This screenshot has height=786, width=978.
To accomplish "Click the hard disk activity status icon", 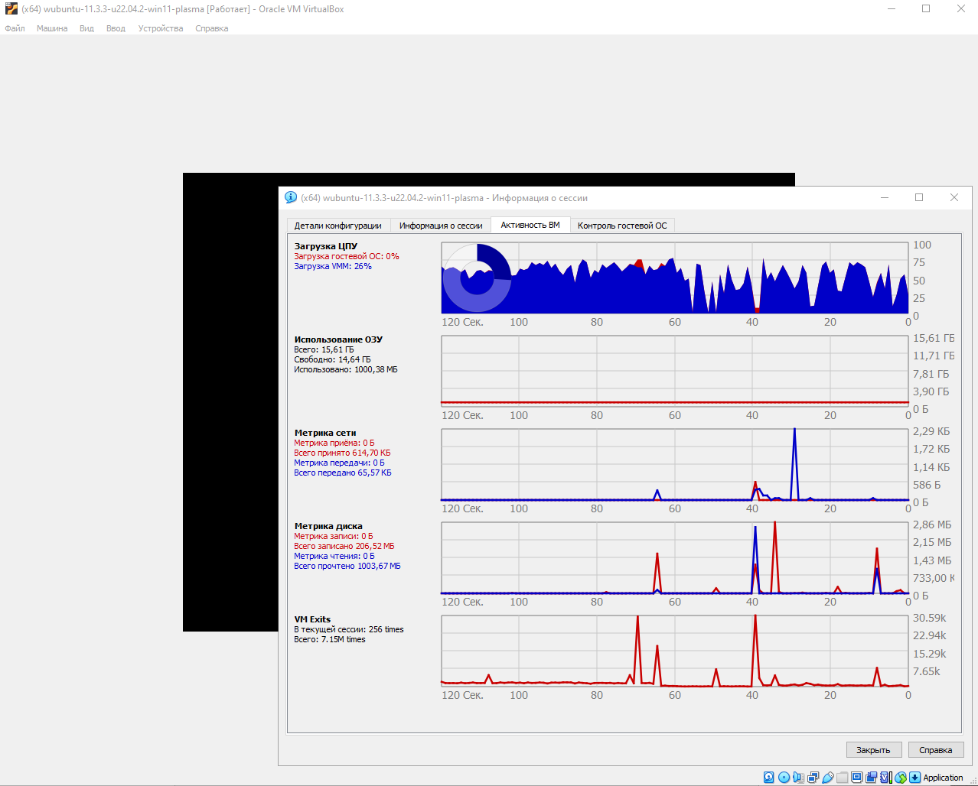I will pos(769,778).
